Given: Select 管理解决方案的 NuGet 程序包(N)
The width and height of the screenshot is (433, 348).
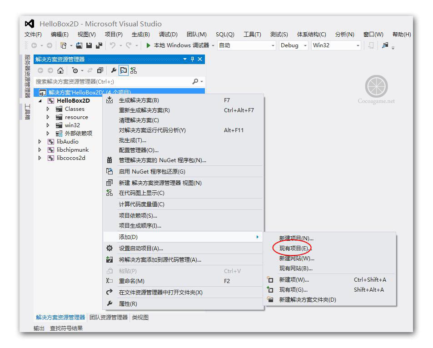Looking at the screenshot, I should pos(184,160).
